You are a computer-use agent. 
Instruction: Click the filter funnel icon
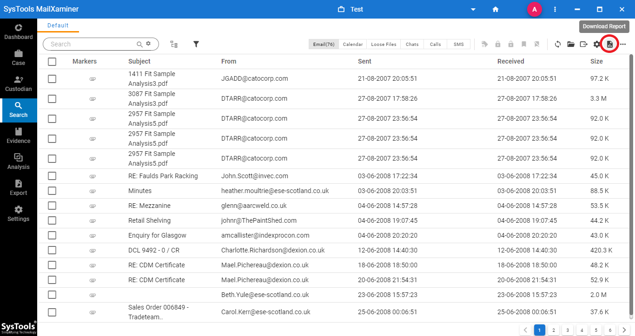click(196, 44)
